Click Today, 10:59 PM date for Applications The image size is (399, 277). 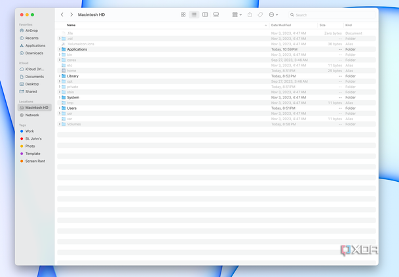coord(284,49)
